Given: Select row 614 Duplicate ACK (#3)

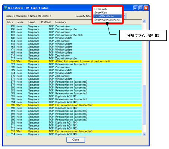Looking at the screenshot, I should click(x=74, y=134).
